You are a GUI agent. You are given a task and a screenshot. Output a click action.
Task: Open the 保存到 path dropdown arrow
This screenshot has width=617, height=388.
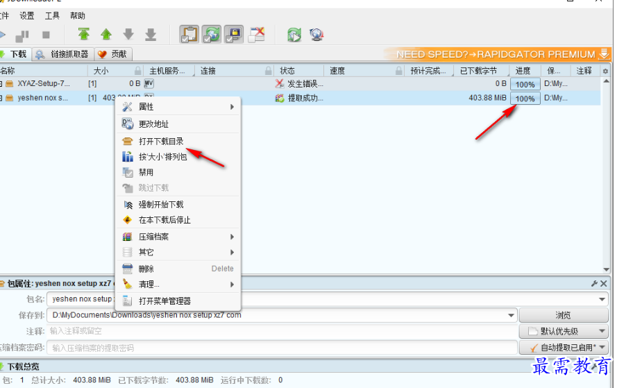(511, 315)
